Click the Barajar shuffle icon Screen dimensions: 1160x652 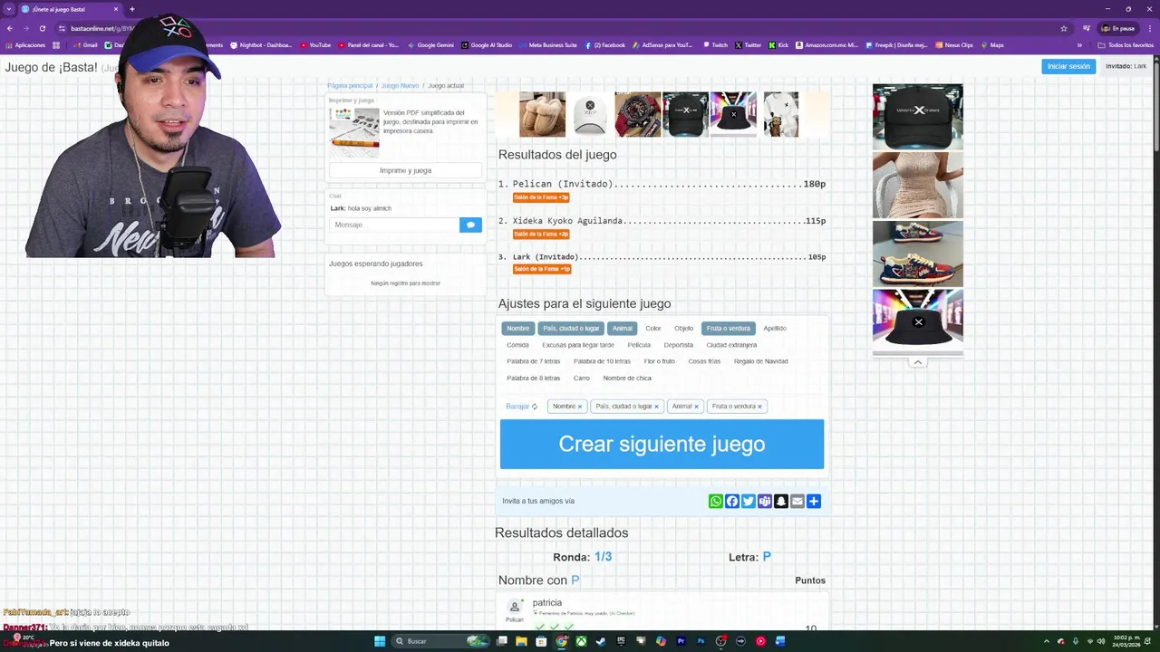click(x=535, y=407)
